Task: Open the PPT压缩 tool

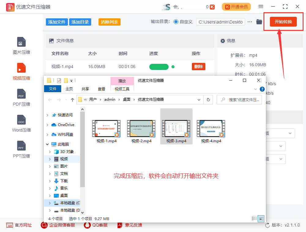Action: (x=21, y=149)
